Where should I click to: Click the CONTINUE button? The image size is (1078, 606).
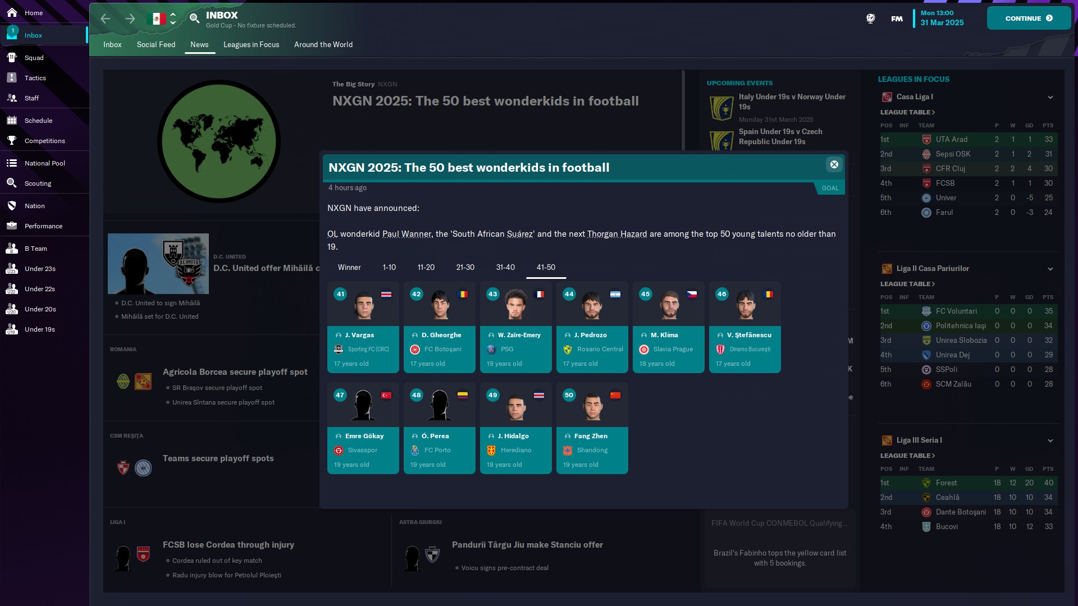[x=1029, y=18]
